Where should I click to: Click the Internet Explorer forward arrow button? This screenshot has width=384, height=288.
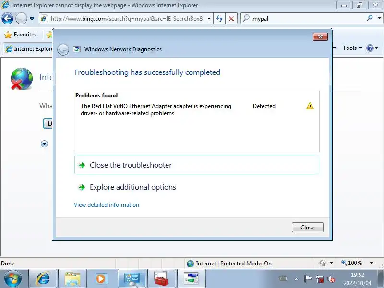pyautogui.click(x=21, y=18)
